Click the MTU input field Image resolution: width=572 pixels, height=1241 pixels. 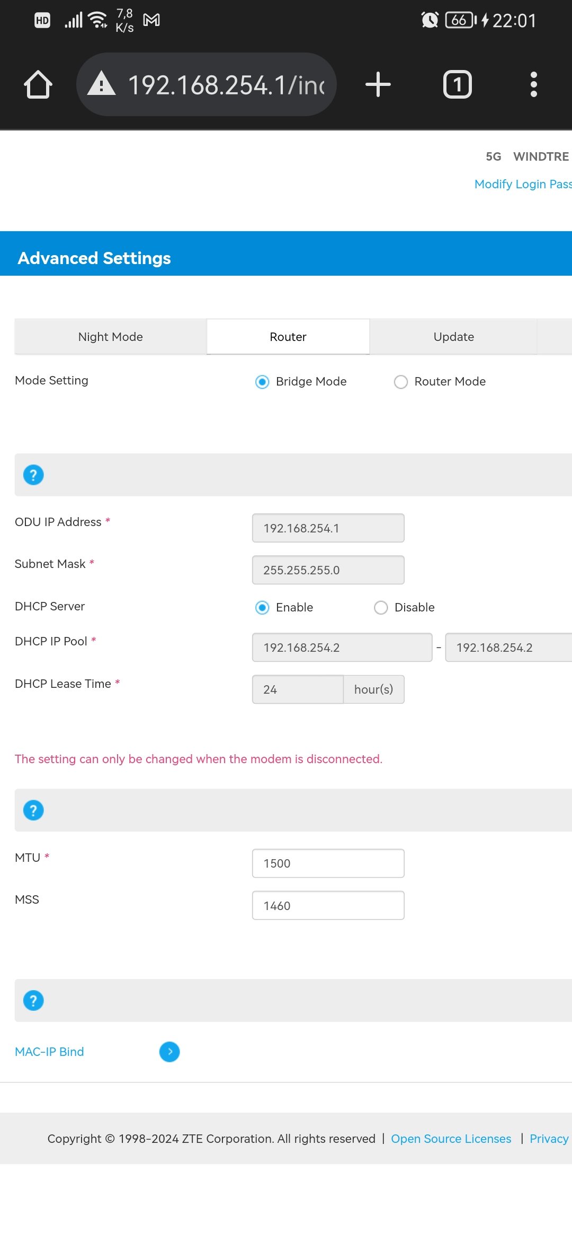328,863
